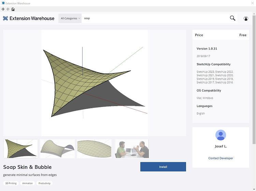
Task: Open the home page via house icon
Action: point(13,9)
